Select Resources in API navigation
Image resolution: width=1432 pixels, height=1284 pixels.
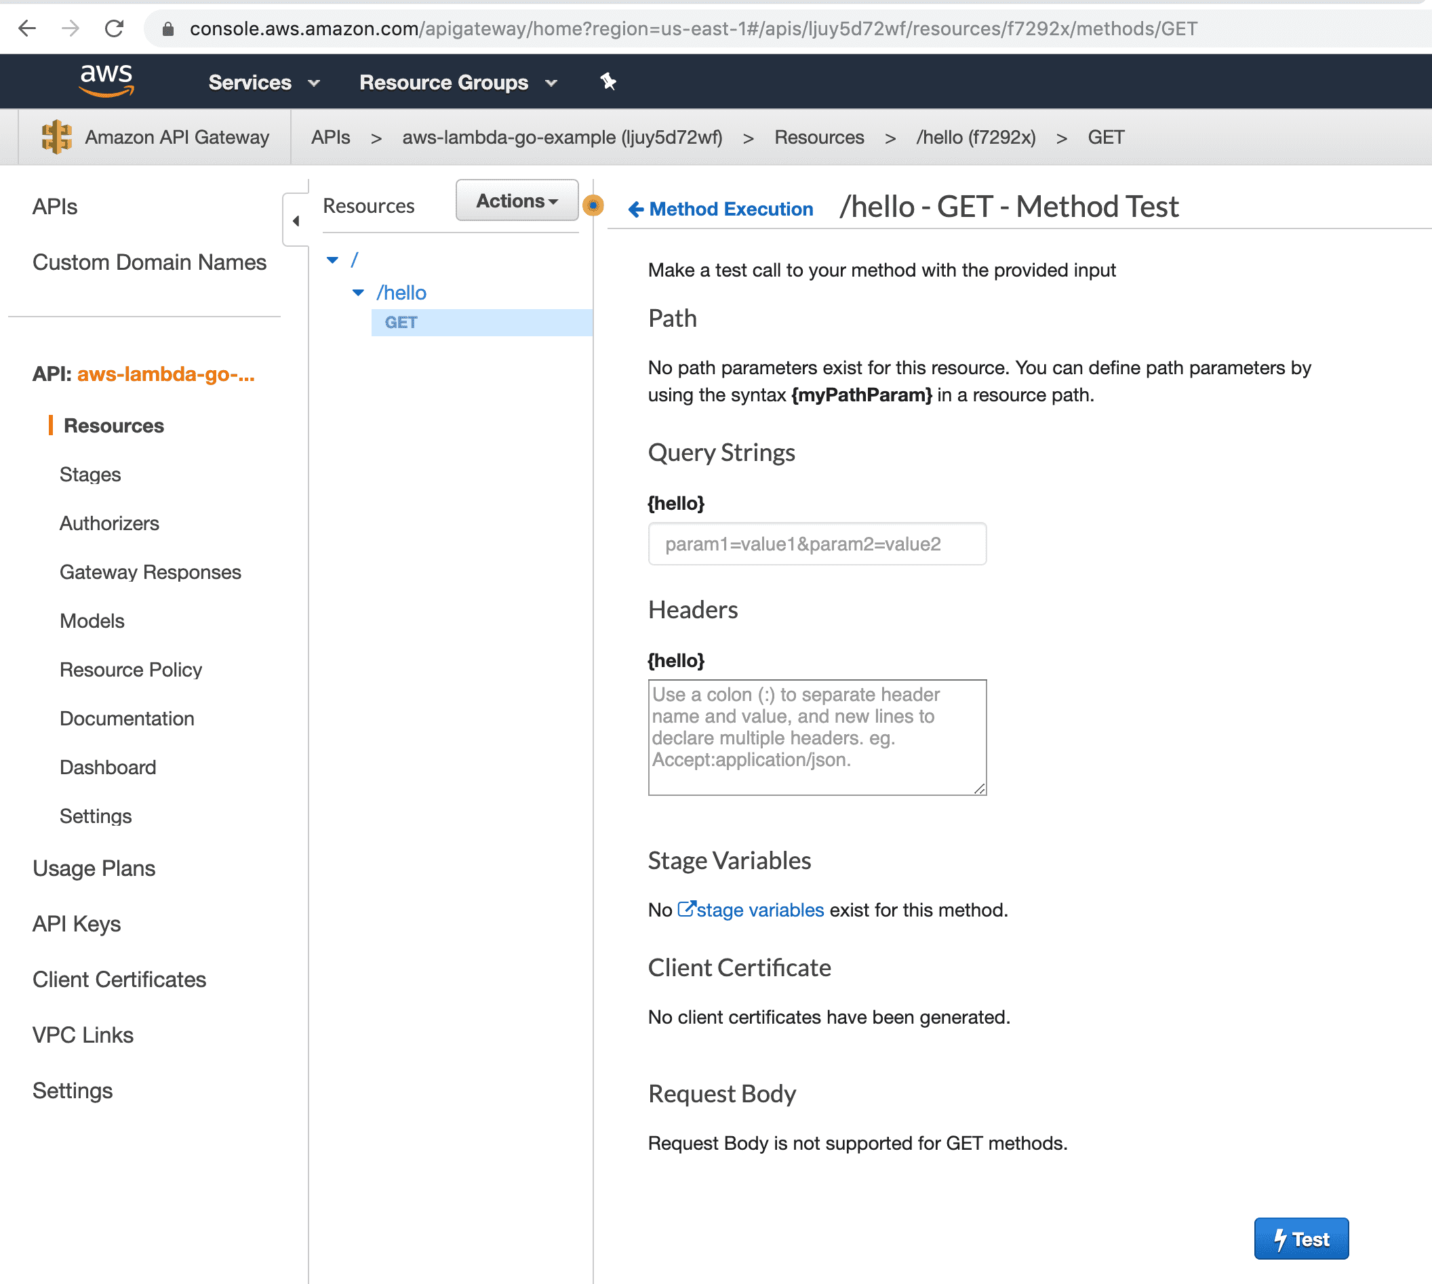[114, 426]
